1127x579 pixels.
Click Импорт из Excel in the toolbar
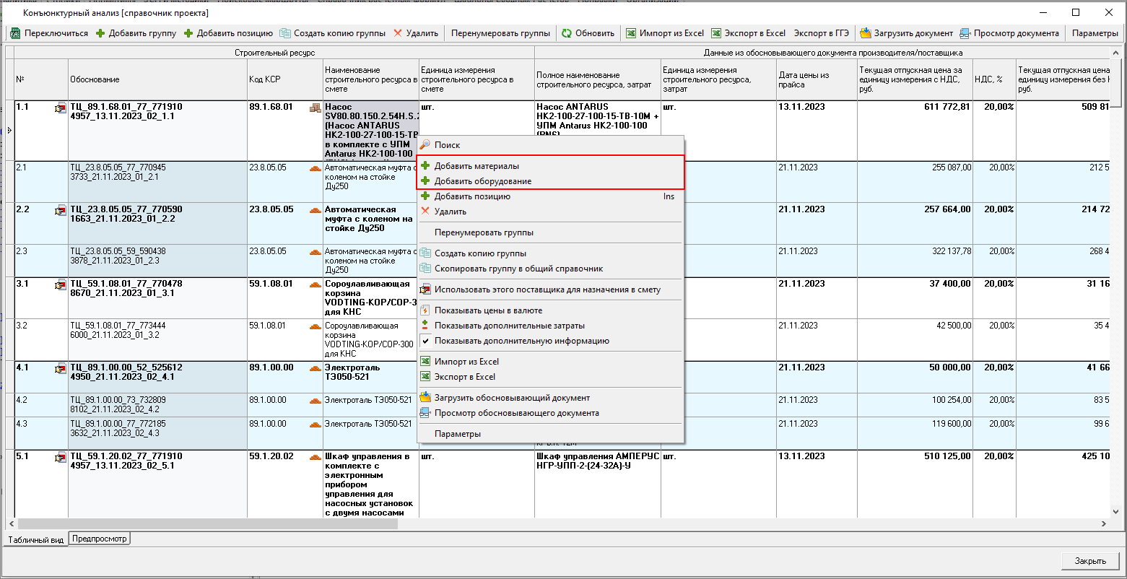tap(664, 33)
